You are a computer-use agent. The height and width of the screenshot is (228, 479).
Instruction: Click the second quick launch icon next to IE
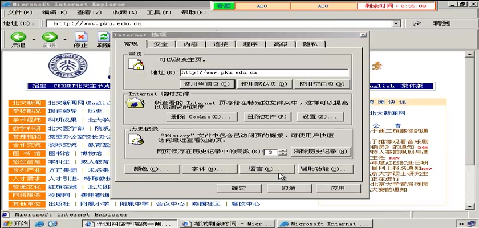pos(53,224)
